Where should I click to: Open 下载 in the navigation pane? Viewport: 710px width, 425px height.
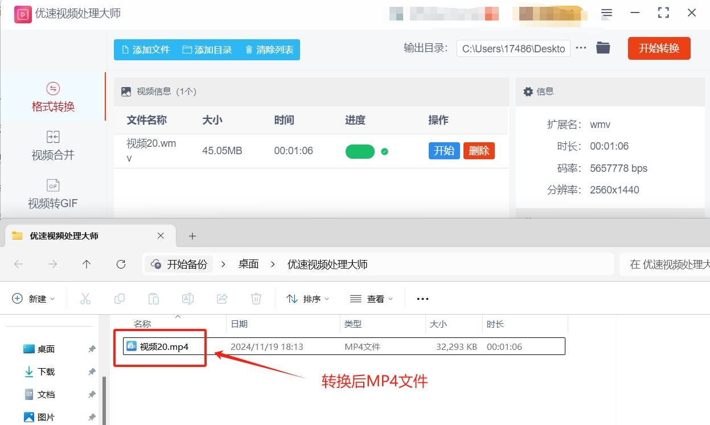pos(46,372)
